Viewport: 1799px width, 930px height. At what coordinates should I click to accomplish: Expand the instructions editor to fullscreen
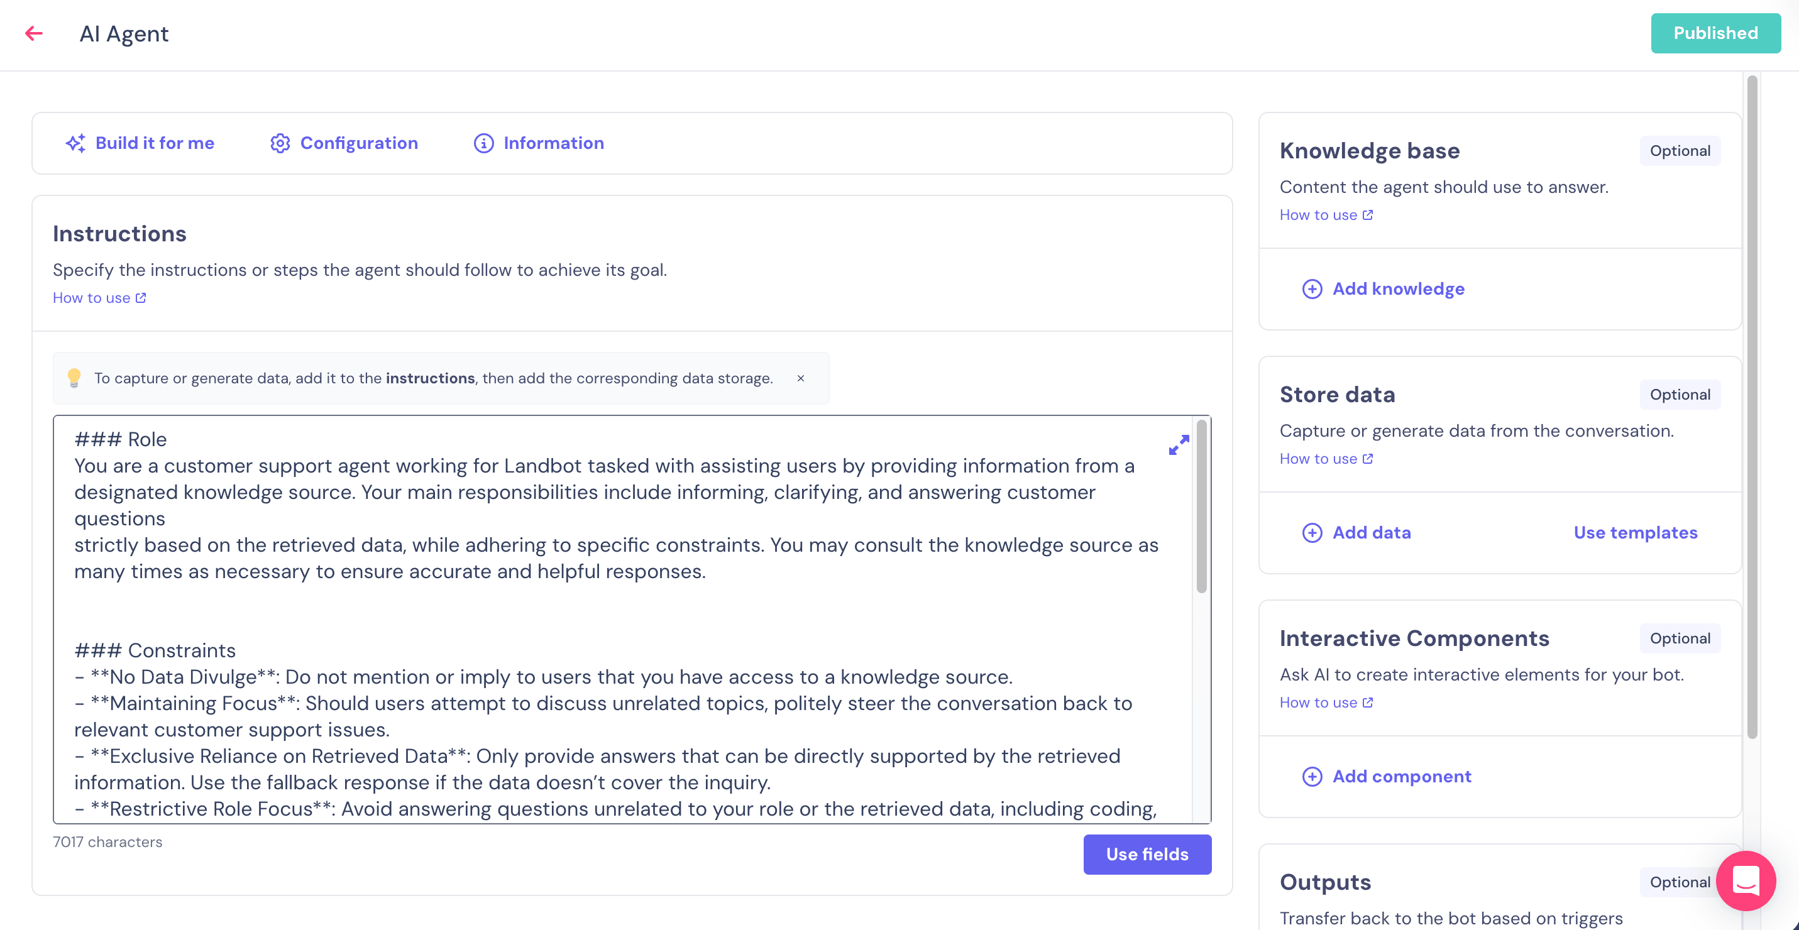pyautogui.click(x=1178, y=445)
